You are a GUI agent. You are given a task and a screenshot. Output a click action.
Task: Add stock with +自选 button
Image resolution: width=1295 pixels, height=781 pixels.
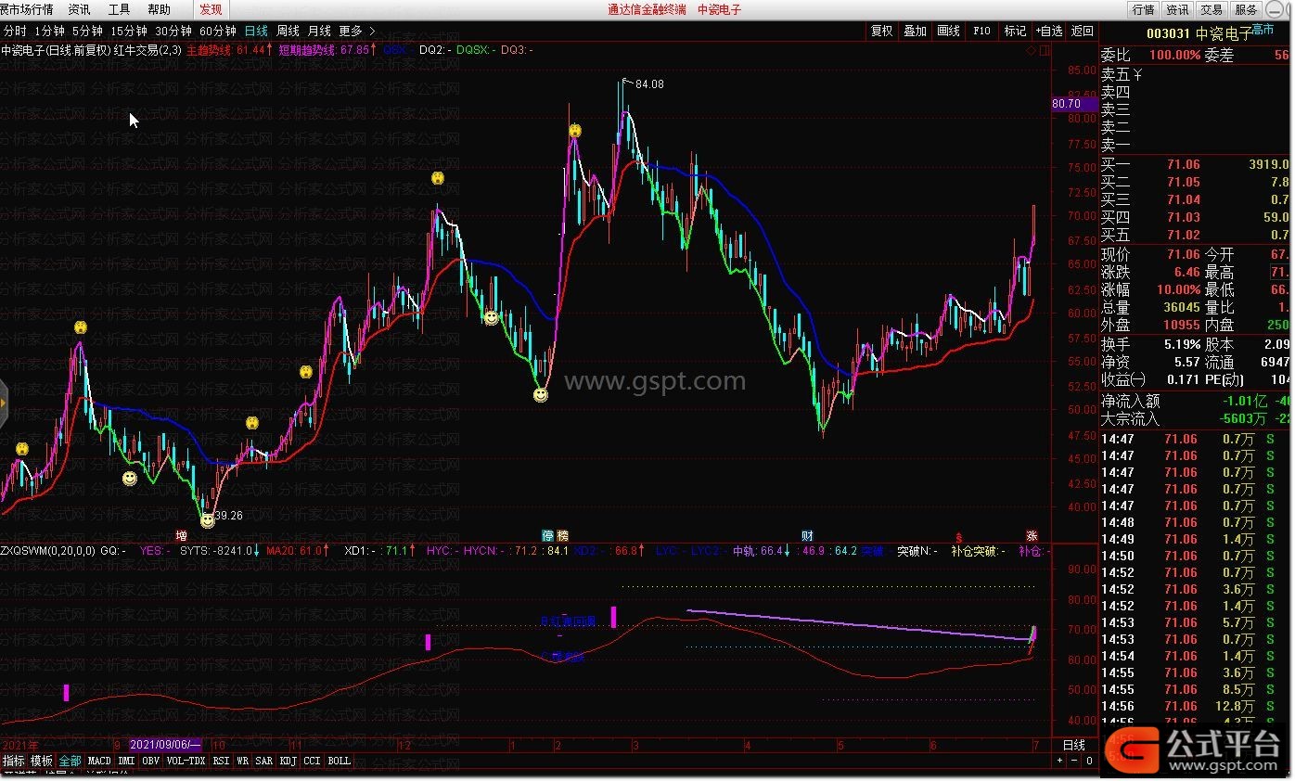coord(1048,31)
